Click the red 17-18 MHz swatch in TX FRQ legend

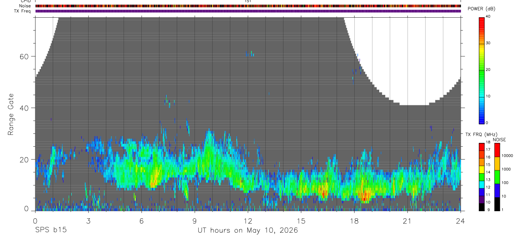482,147
